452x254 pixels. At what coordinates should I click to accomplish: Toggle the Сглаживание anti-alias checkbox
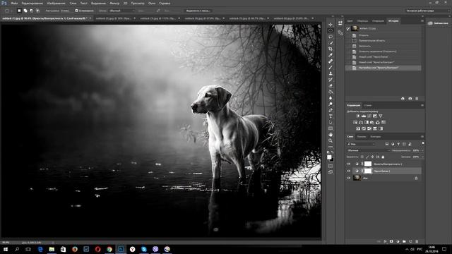(x=77, y=11)
